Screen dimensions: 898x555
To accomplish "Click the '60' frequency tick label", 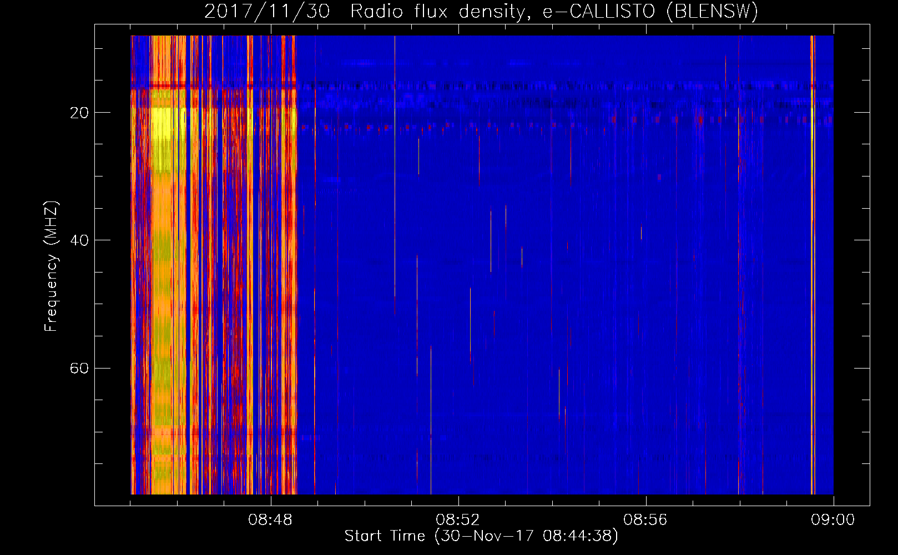I will (x=79, y=368).
